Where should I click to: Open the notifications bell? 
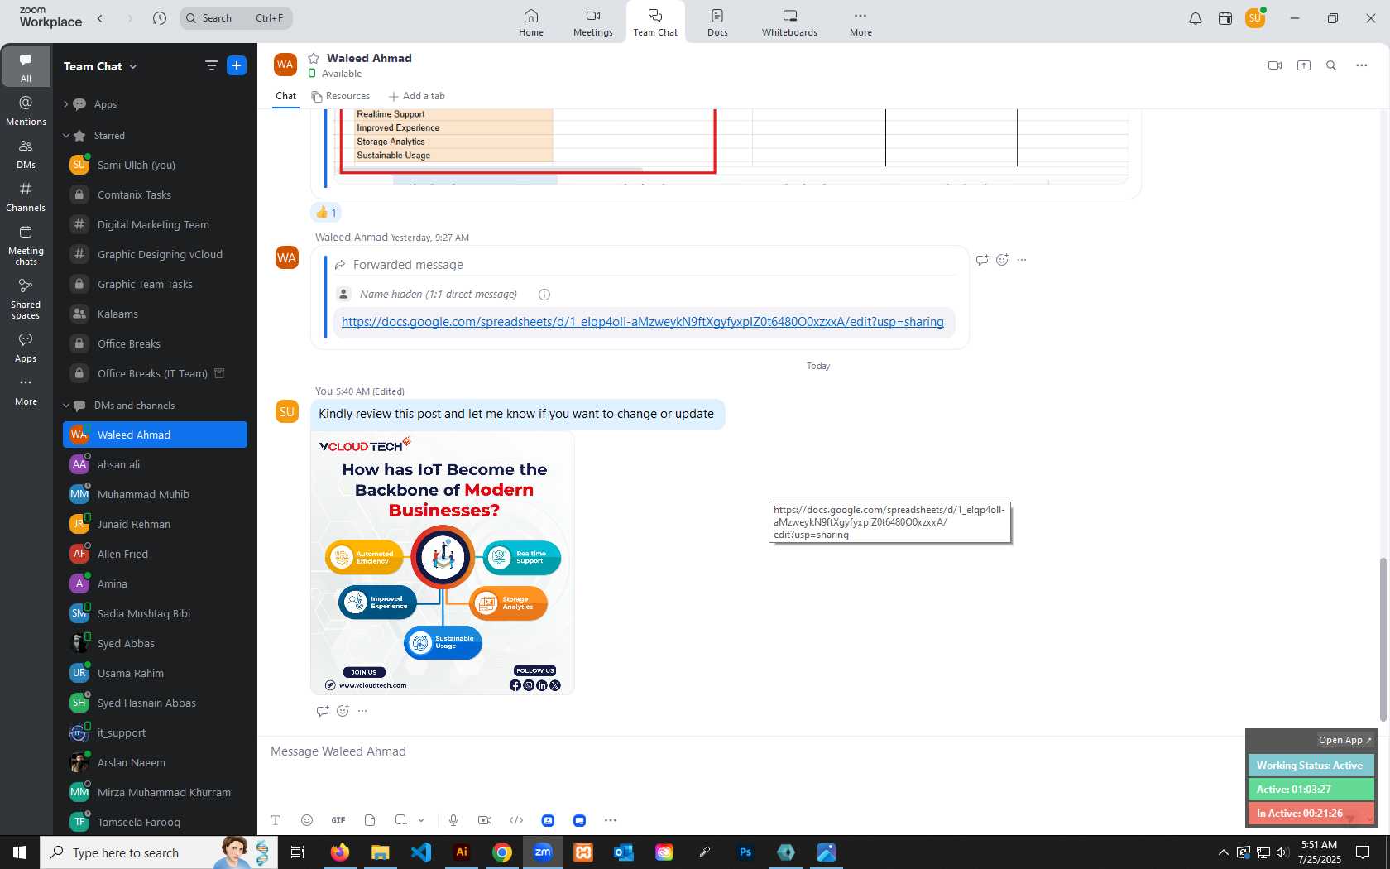(x=1196, y=18)
